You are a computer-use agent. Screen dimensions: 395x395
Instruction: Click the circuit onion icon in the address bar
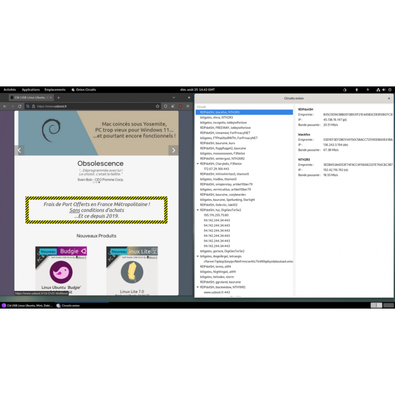[28, 106]
